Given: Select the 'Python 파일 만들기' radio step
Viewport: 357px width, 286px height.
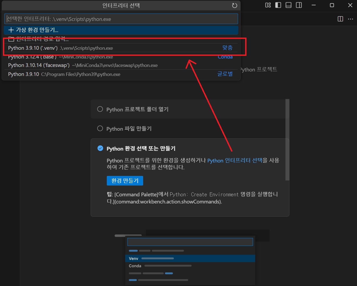Looking at the screenshot, I should (100, 129).
